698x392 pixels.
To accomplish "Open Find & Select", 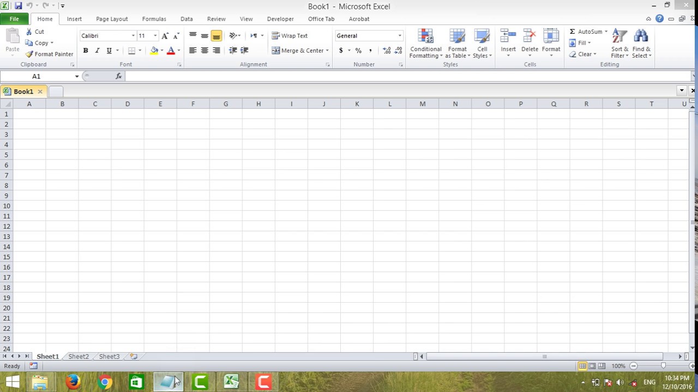I will coord(641,44).
